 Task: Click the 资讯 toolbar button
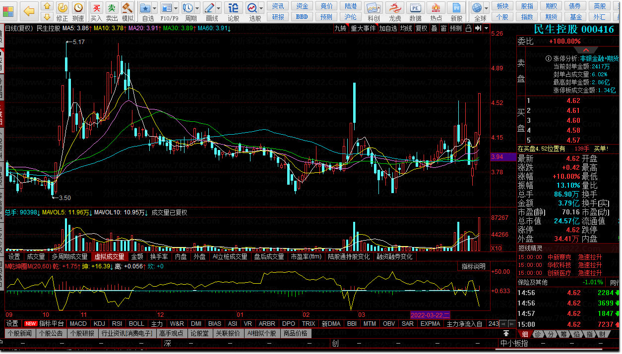(x=278, y=6)
